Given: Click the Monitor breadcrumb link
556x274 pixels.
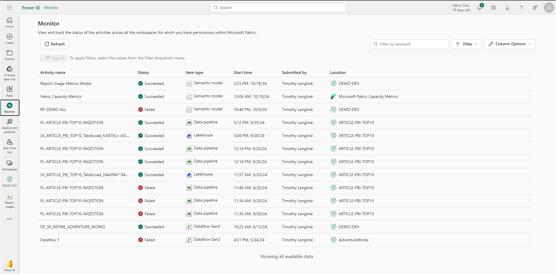Looking at the screenshot, I should click(x=51, y=8).
